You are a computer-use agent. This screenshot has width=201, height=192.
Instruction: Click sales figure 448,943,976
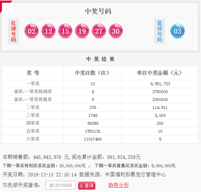(x=47, y=157)
